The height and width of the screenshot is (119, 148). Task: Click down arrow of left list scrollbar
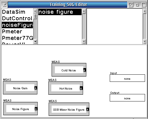point(35,41)
